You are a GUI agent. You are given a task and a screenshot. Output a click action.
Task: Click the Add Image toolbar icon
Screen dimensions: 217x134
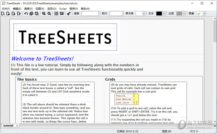point(62,14)
